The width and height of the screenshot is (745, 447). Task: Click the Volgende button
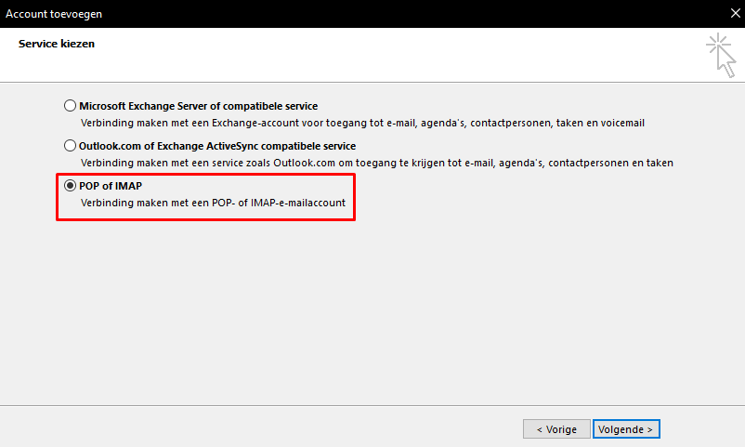point(626,429)
